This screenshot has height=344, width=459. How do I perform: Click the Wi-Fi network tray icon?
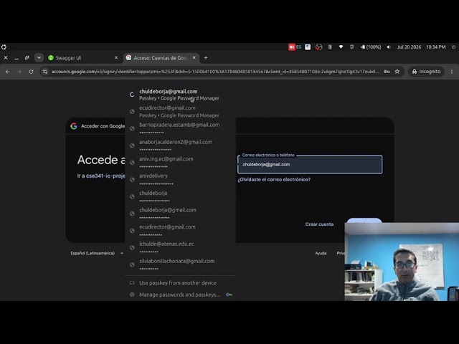[341, 47]
